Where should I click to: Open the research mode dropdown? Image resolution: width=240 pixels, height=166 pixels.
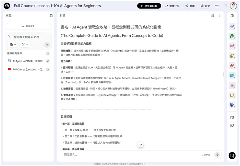[x=25, y=45]
